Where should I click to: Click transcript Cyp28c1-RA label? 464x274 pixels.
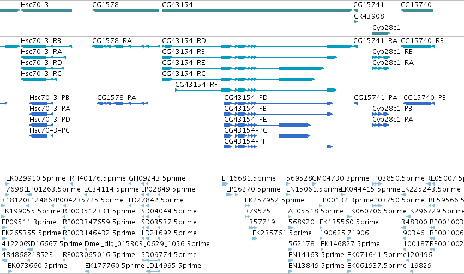pos(393,63)
